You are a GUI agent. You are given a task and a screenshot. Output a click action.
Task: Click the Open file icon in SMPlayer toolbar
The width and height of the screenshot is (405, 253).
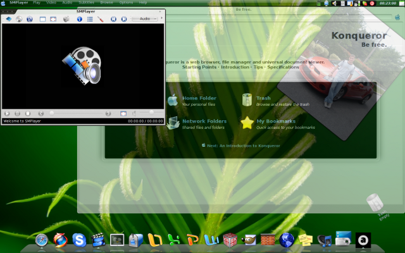pyautogui.click(x=9, y=19)
